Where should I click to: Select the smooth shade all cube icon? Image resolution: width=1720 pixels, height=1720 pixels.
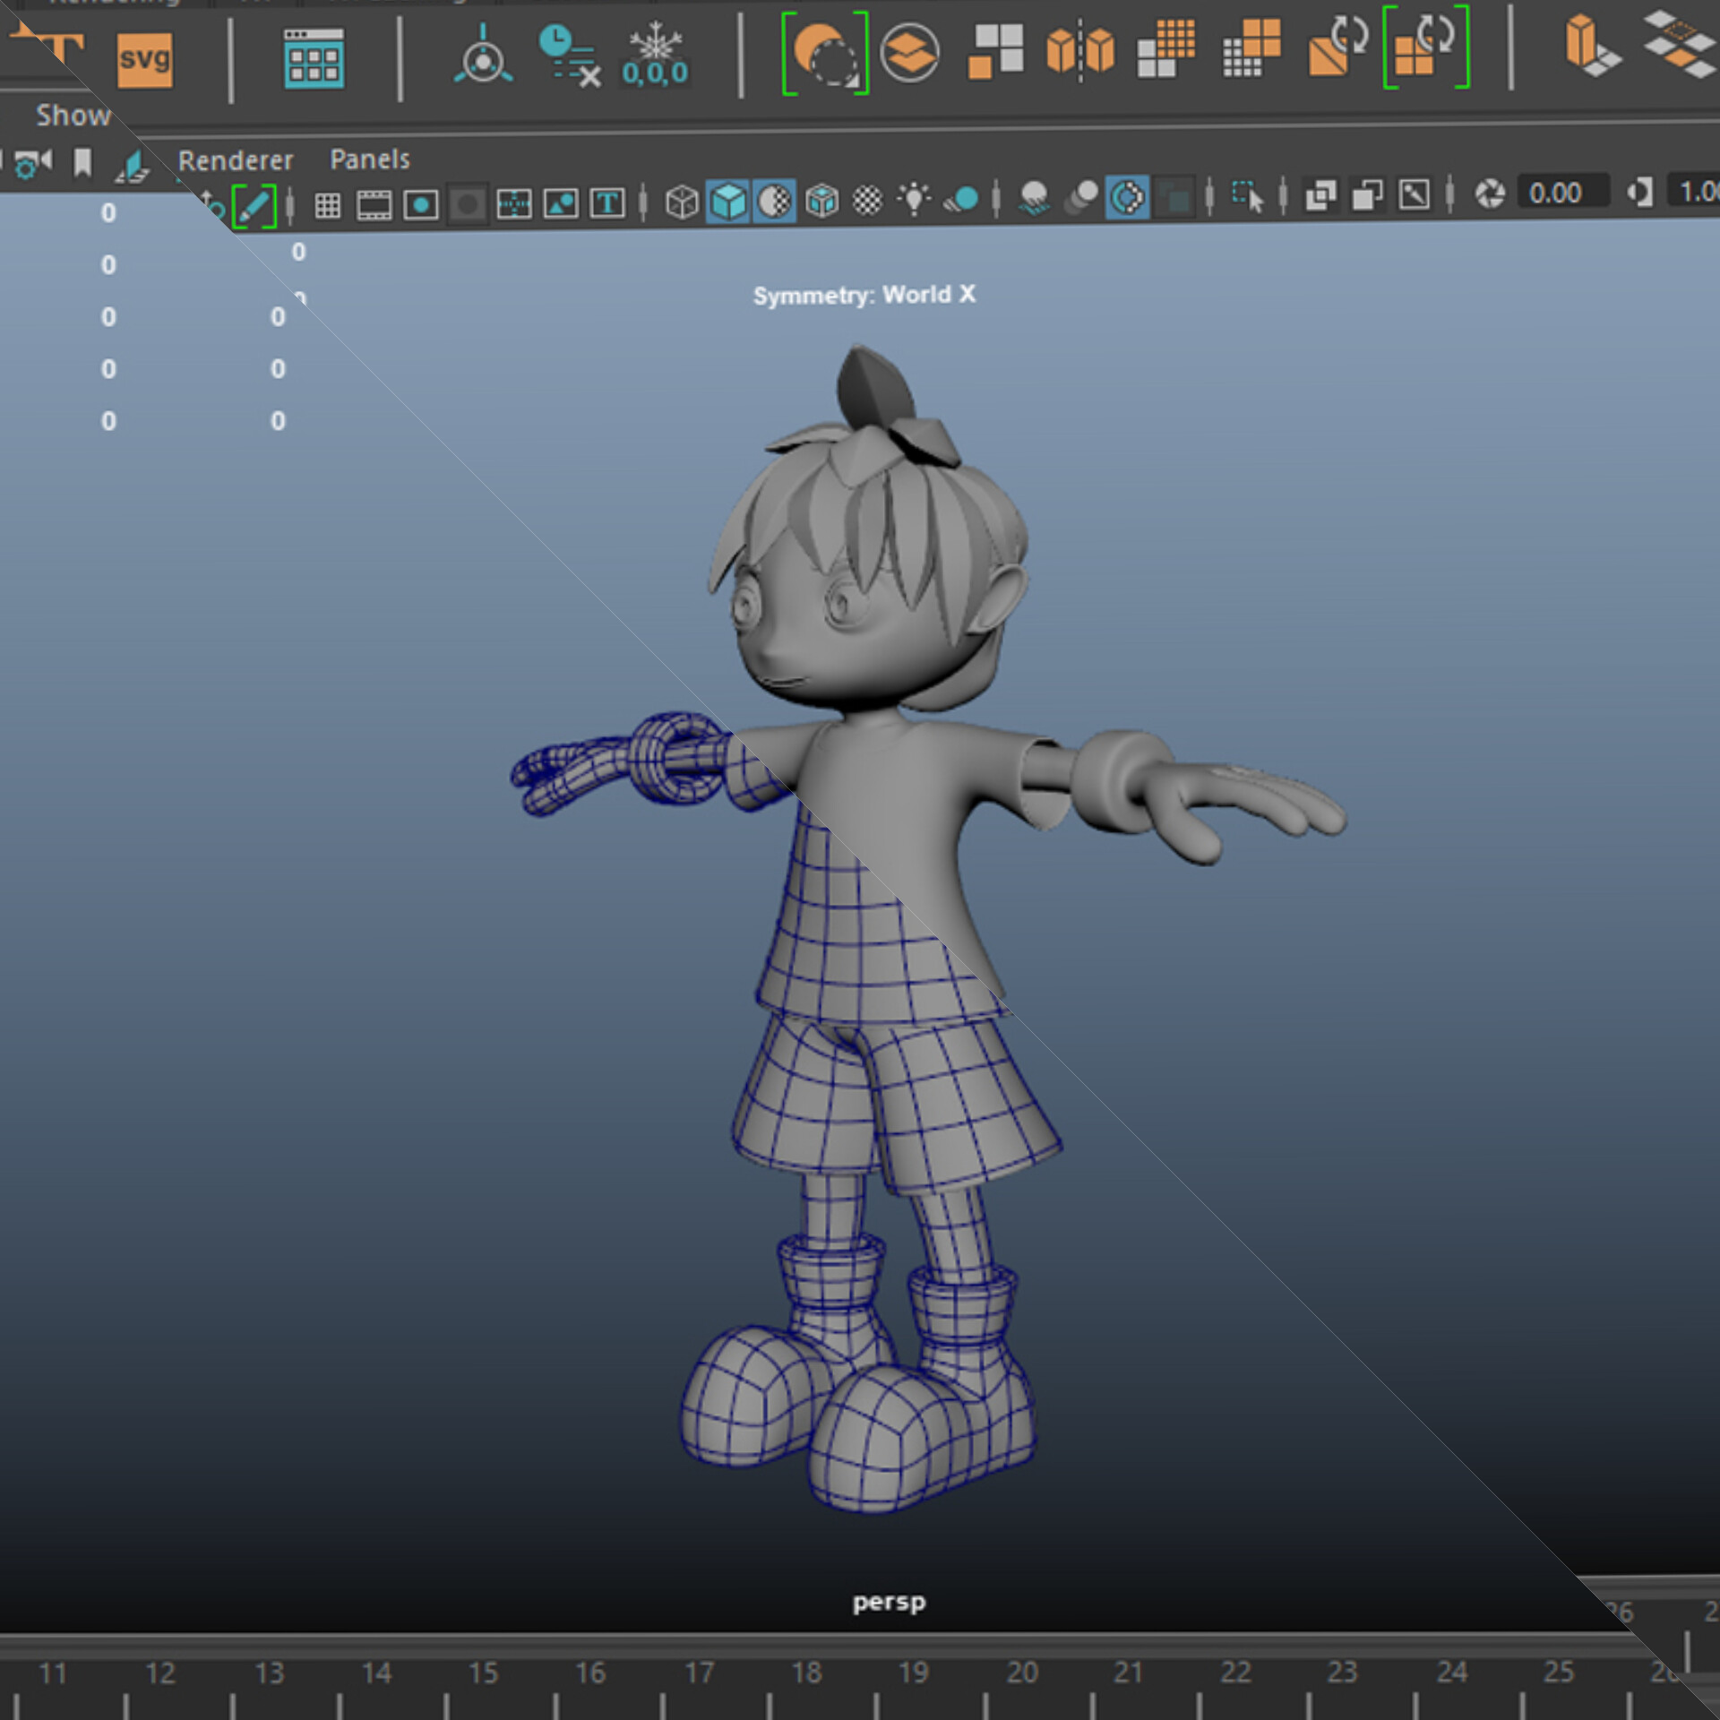click(x=727, y=202)
